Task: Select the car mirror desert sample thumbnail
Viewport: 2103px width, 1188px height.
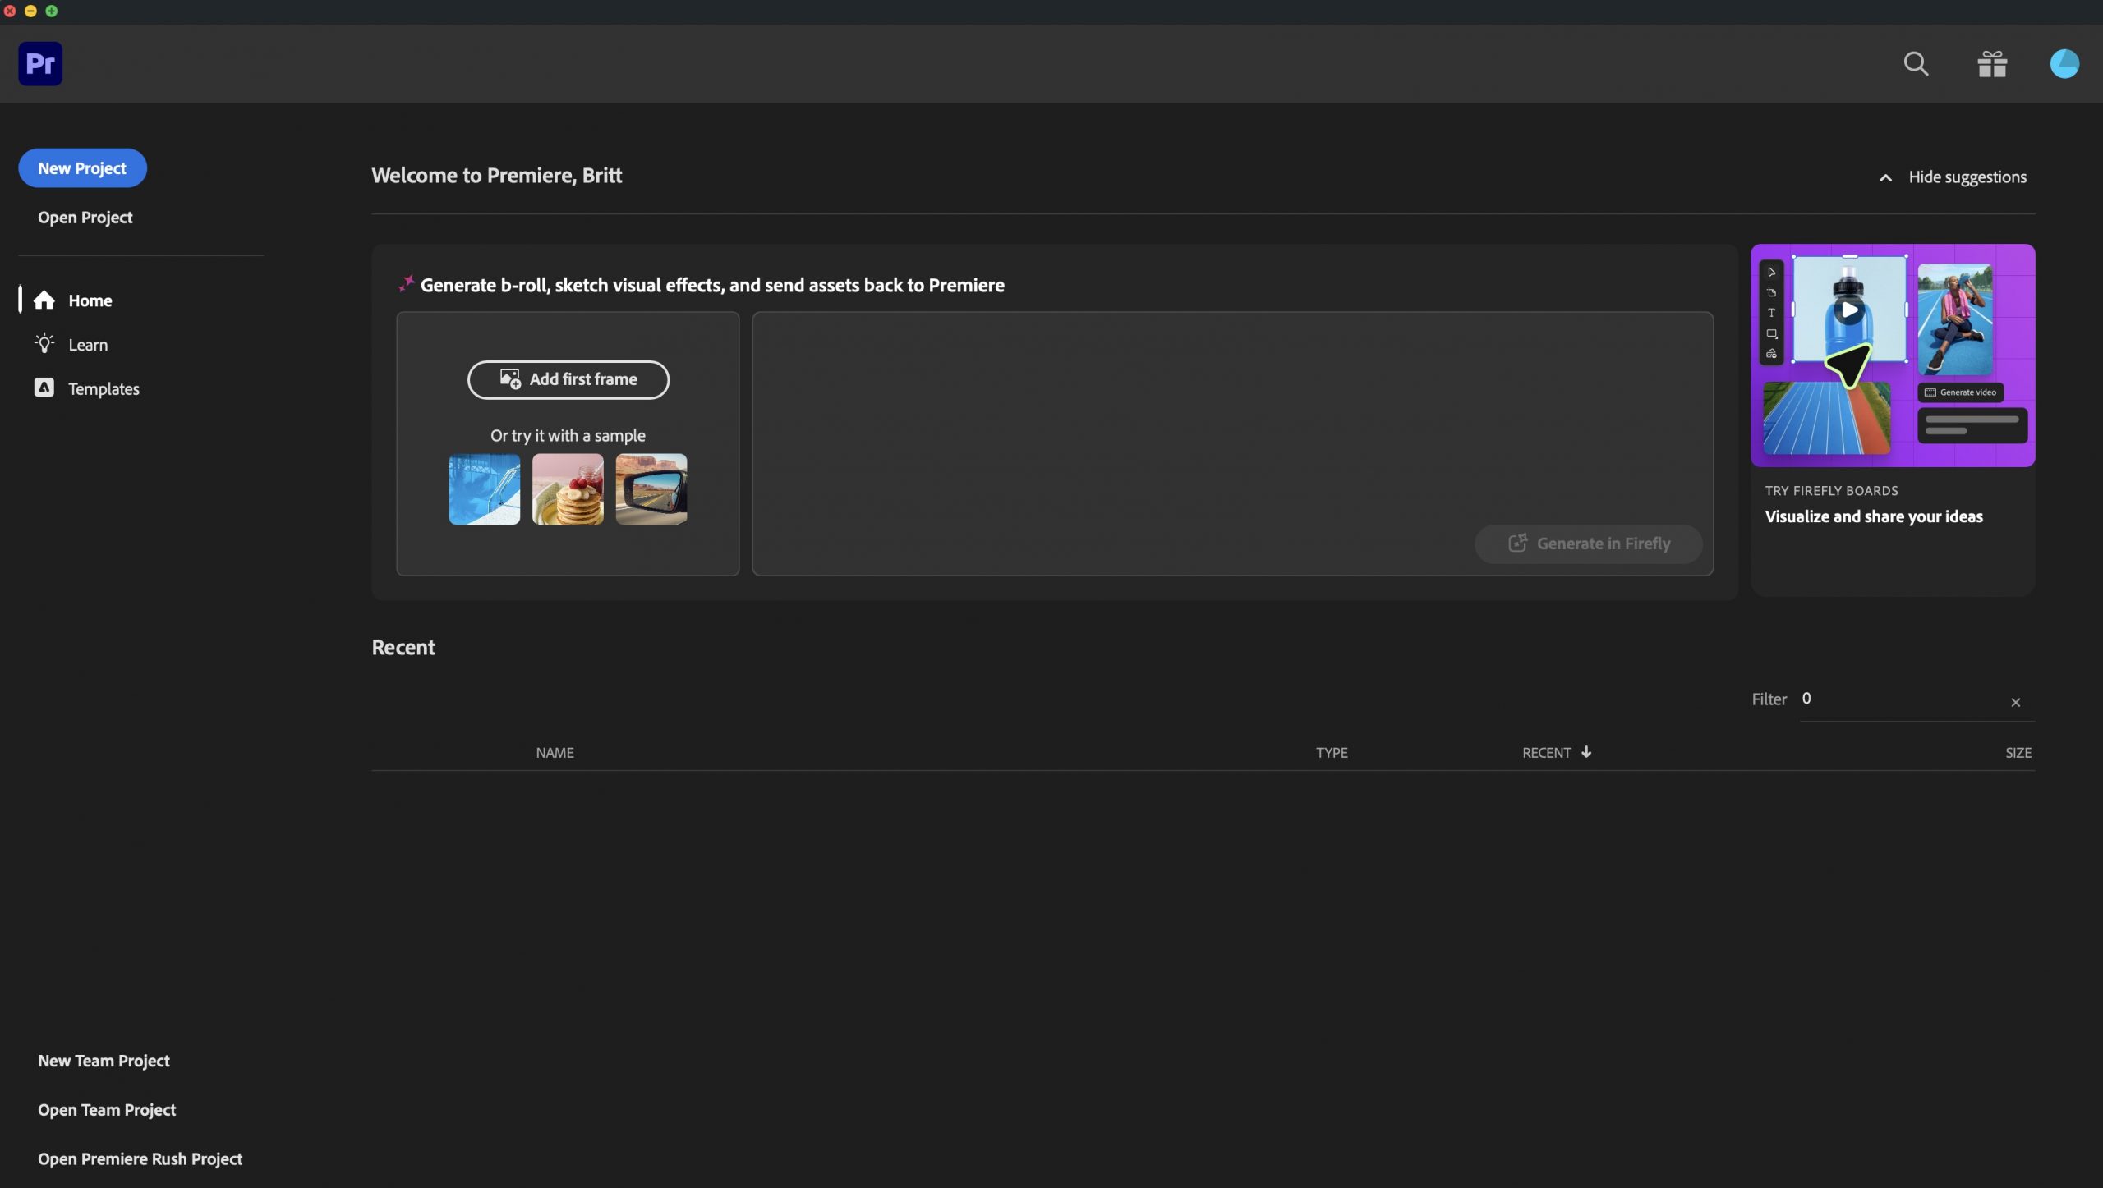Action: pos(651,489)
